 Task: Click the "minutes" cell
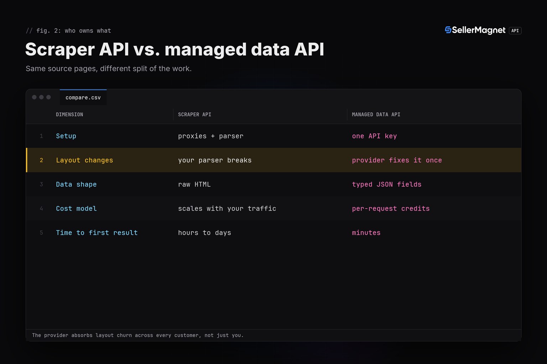click(x=366, y=232)
